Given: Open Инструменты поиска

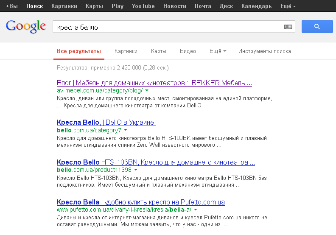Looking at the screenshot, I should (x=264, y=51).
